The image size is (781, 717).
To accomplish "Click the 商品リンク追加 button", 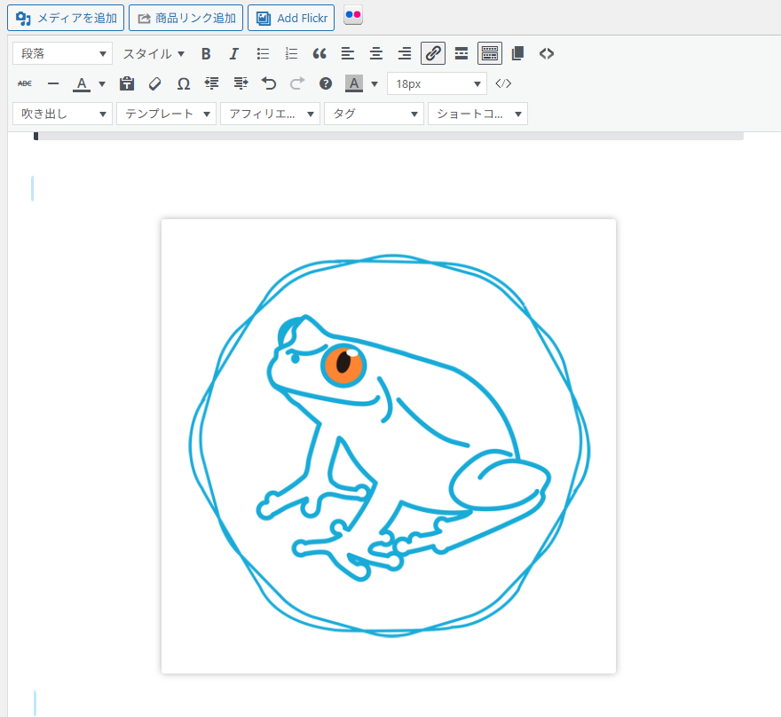I will coord(186,18).
